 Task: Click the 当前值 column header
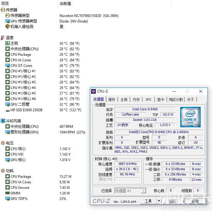coord(65,4)
